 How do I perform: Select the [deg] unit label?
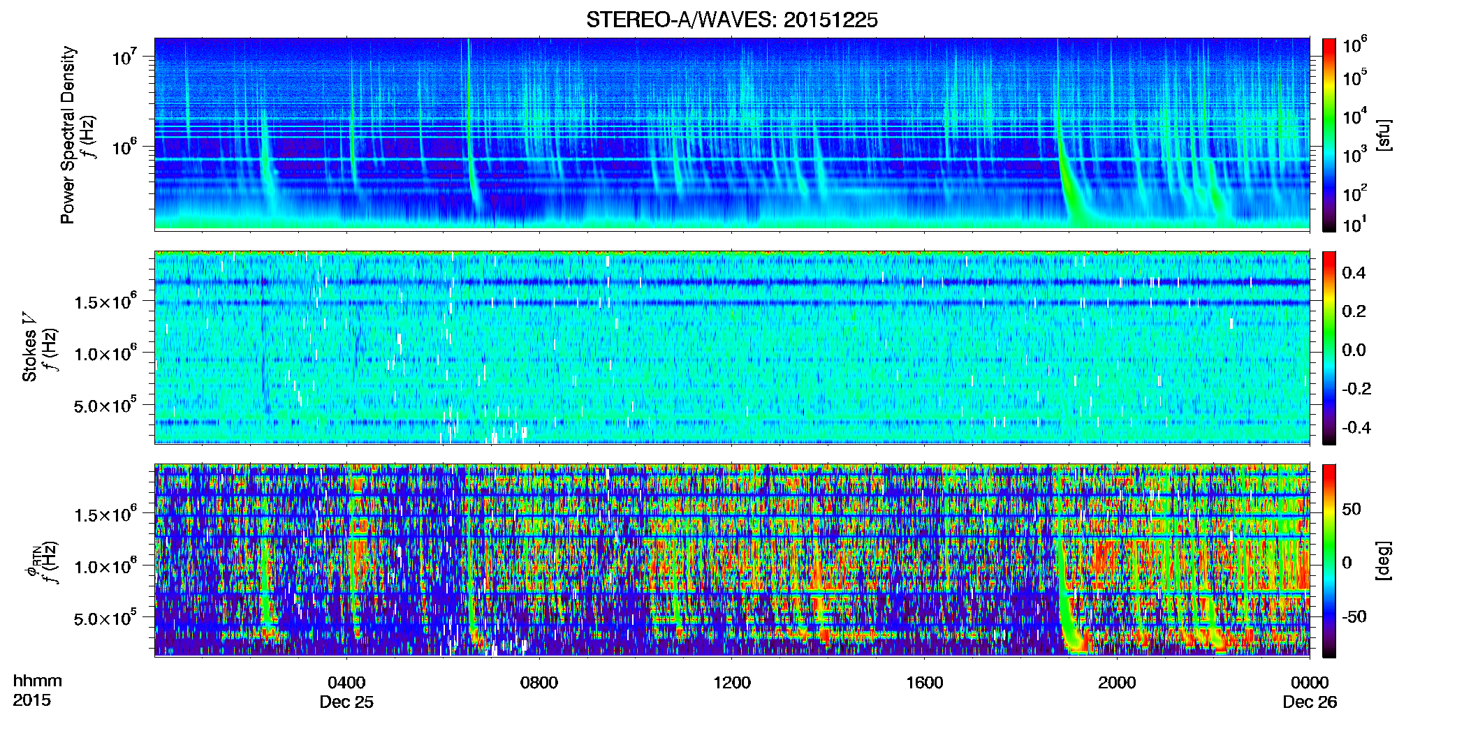[1384, 561]
